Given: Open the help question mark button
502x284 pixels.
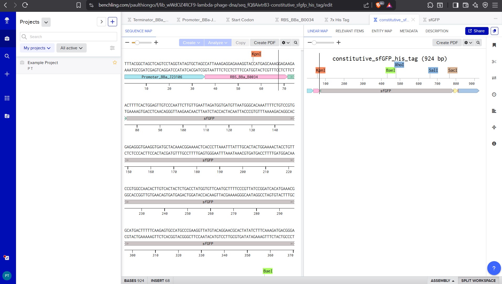Looking at the screenshot, I should coord(494,268).
